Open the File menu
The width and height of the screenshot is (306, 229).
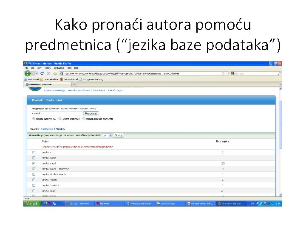point(26,68)
